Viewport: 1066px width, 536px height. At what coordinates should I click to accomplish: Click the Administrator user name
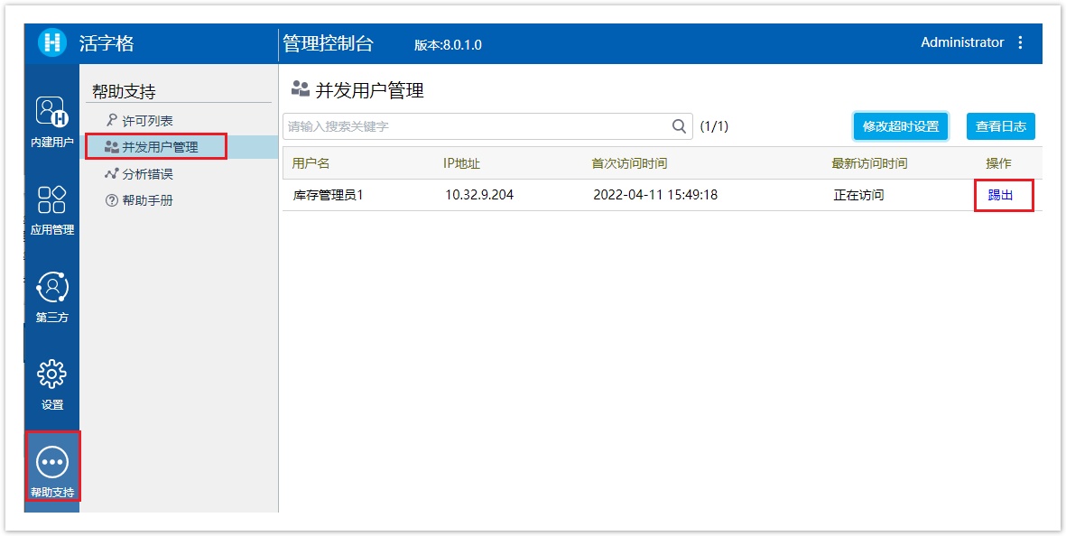click(961, 42)
